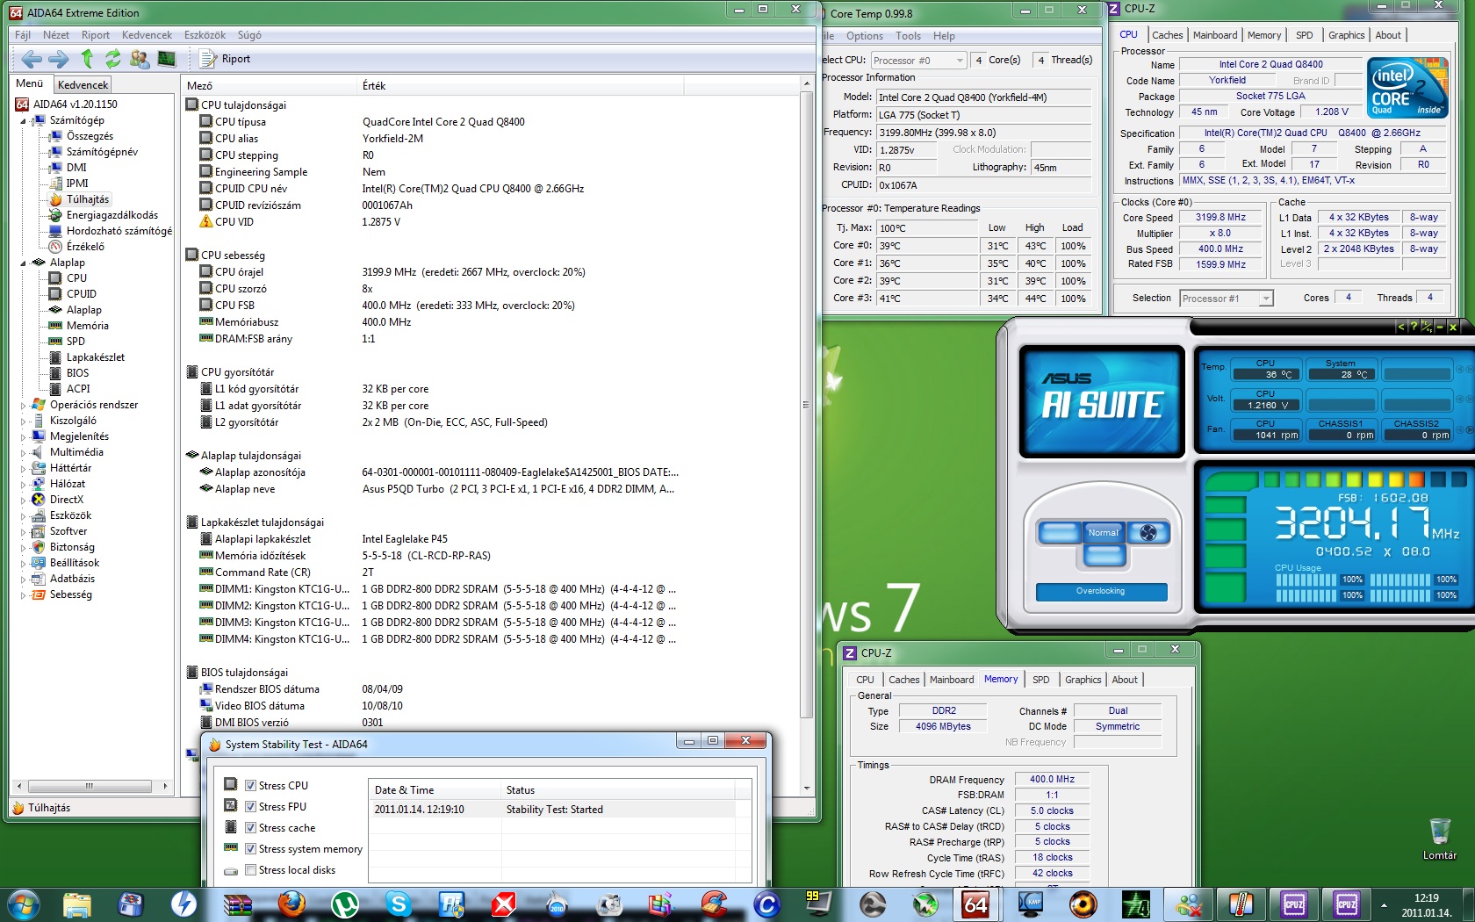
Task: Toggle the Stress CPU checkbox
Action: tap(251, 786)
